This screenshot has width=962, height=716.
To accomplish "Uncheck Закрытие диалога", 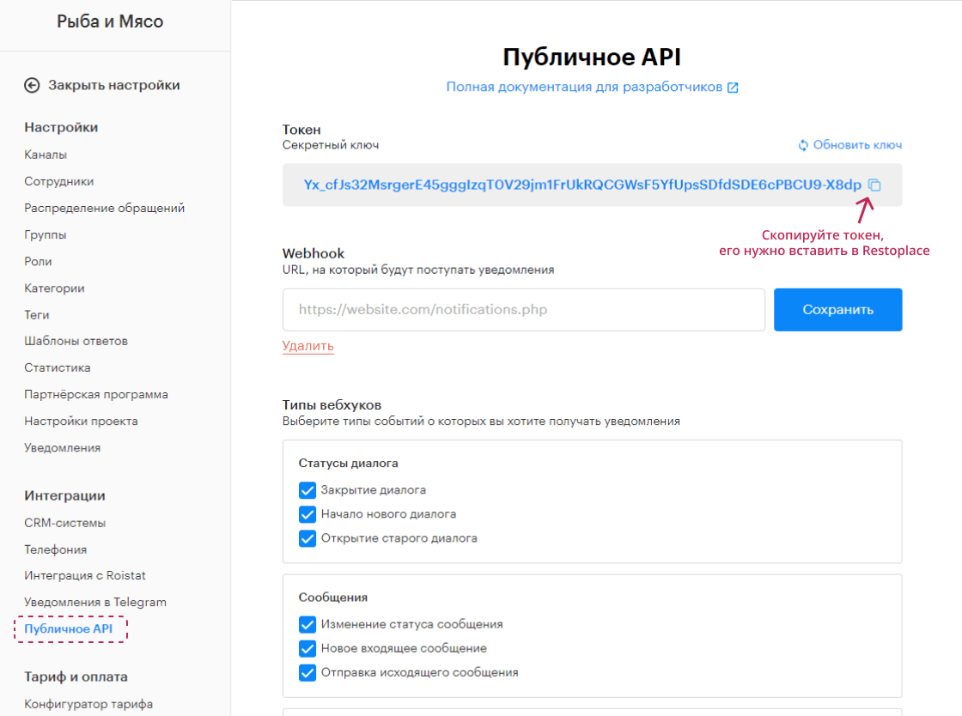I will 307,490.
